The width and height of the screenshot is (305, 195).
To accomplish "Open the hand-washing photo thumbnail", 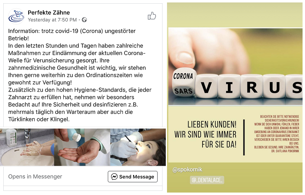I will click(x=27, y=147).
